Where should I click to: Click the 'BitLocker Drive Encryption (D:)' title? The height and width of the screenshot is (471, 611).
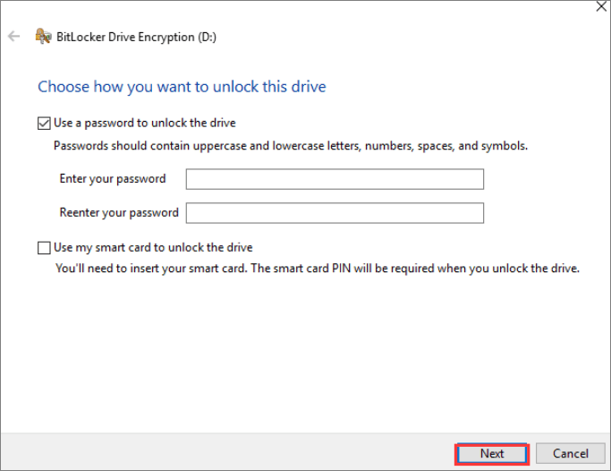(136, 37)
